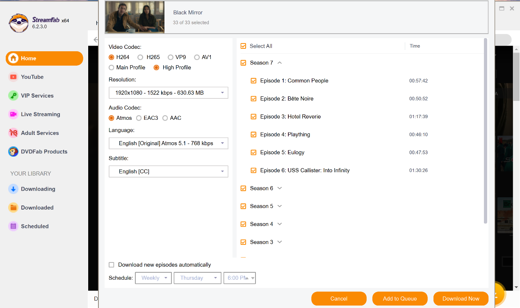Click the main window scrollbar down arrow
This screenshot has width=520, height=308.
coord(516,287)
